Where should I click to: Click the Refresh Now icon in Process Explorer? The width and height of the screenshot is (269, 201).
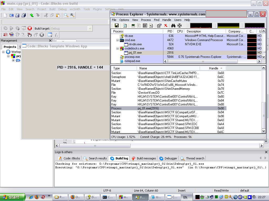click(x=125, y=26)
